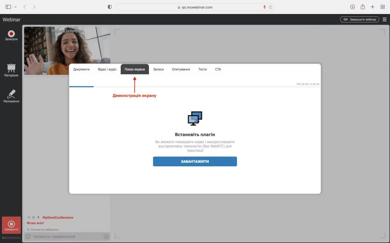Go to the Тести tab

[203, 69]
